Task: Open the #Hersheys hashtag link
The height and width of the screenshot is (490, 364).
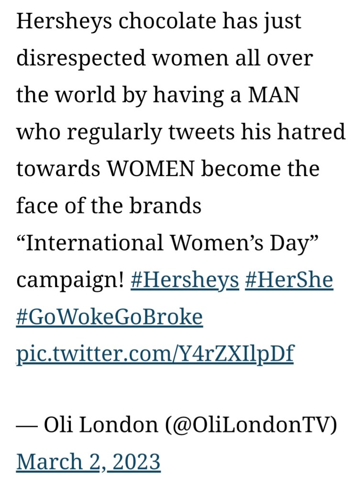Action: coord(184,280)
